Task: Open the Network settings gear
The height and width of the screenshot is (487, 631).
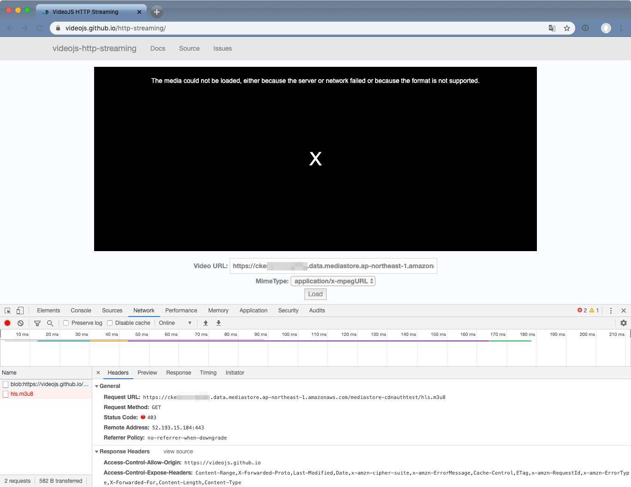Action: coord(623,323)
